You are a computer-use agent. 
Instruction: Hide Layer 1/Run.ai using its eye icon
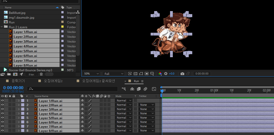(3, 100)
